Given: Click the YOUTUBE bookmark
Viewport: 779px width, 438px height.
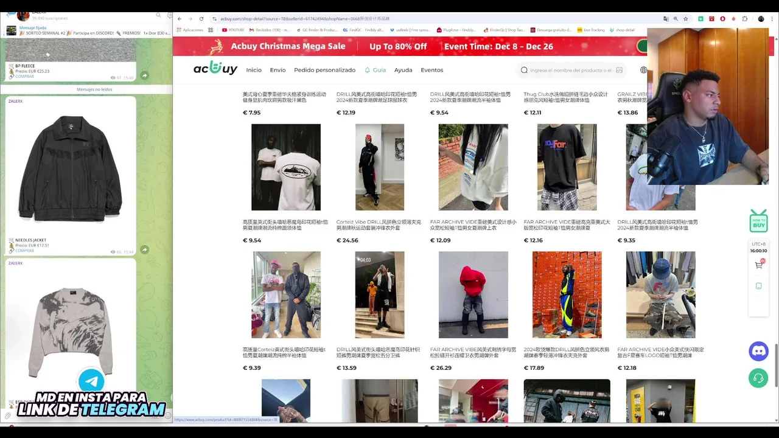Looking at the screenshot, I should [x=233, y=30].
